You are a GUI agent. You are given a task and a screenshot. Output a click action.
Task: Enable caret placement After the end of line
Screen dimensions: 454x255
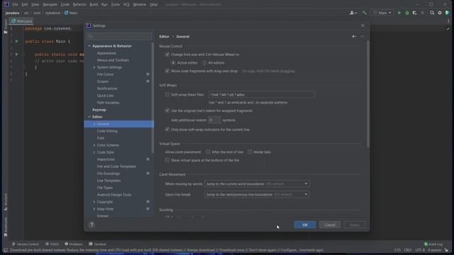(208, 152)
